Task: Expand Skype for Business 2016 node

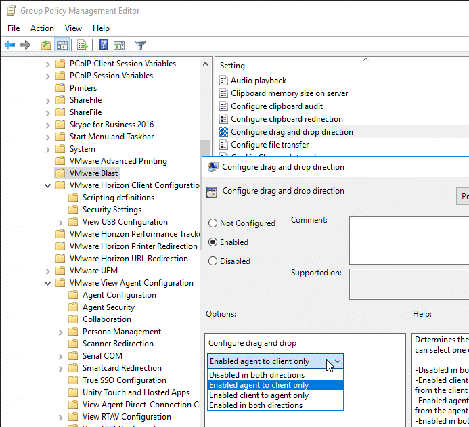Action: tap(47, 125)
